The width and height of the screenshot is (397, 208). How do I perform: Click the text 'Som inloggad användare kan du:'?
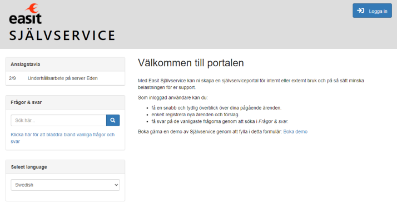coord(173,98)
